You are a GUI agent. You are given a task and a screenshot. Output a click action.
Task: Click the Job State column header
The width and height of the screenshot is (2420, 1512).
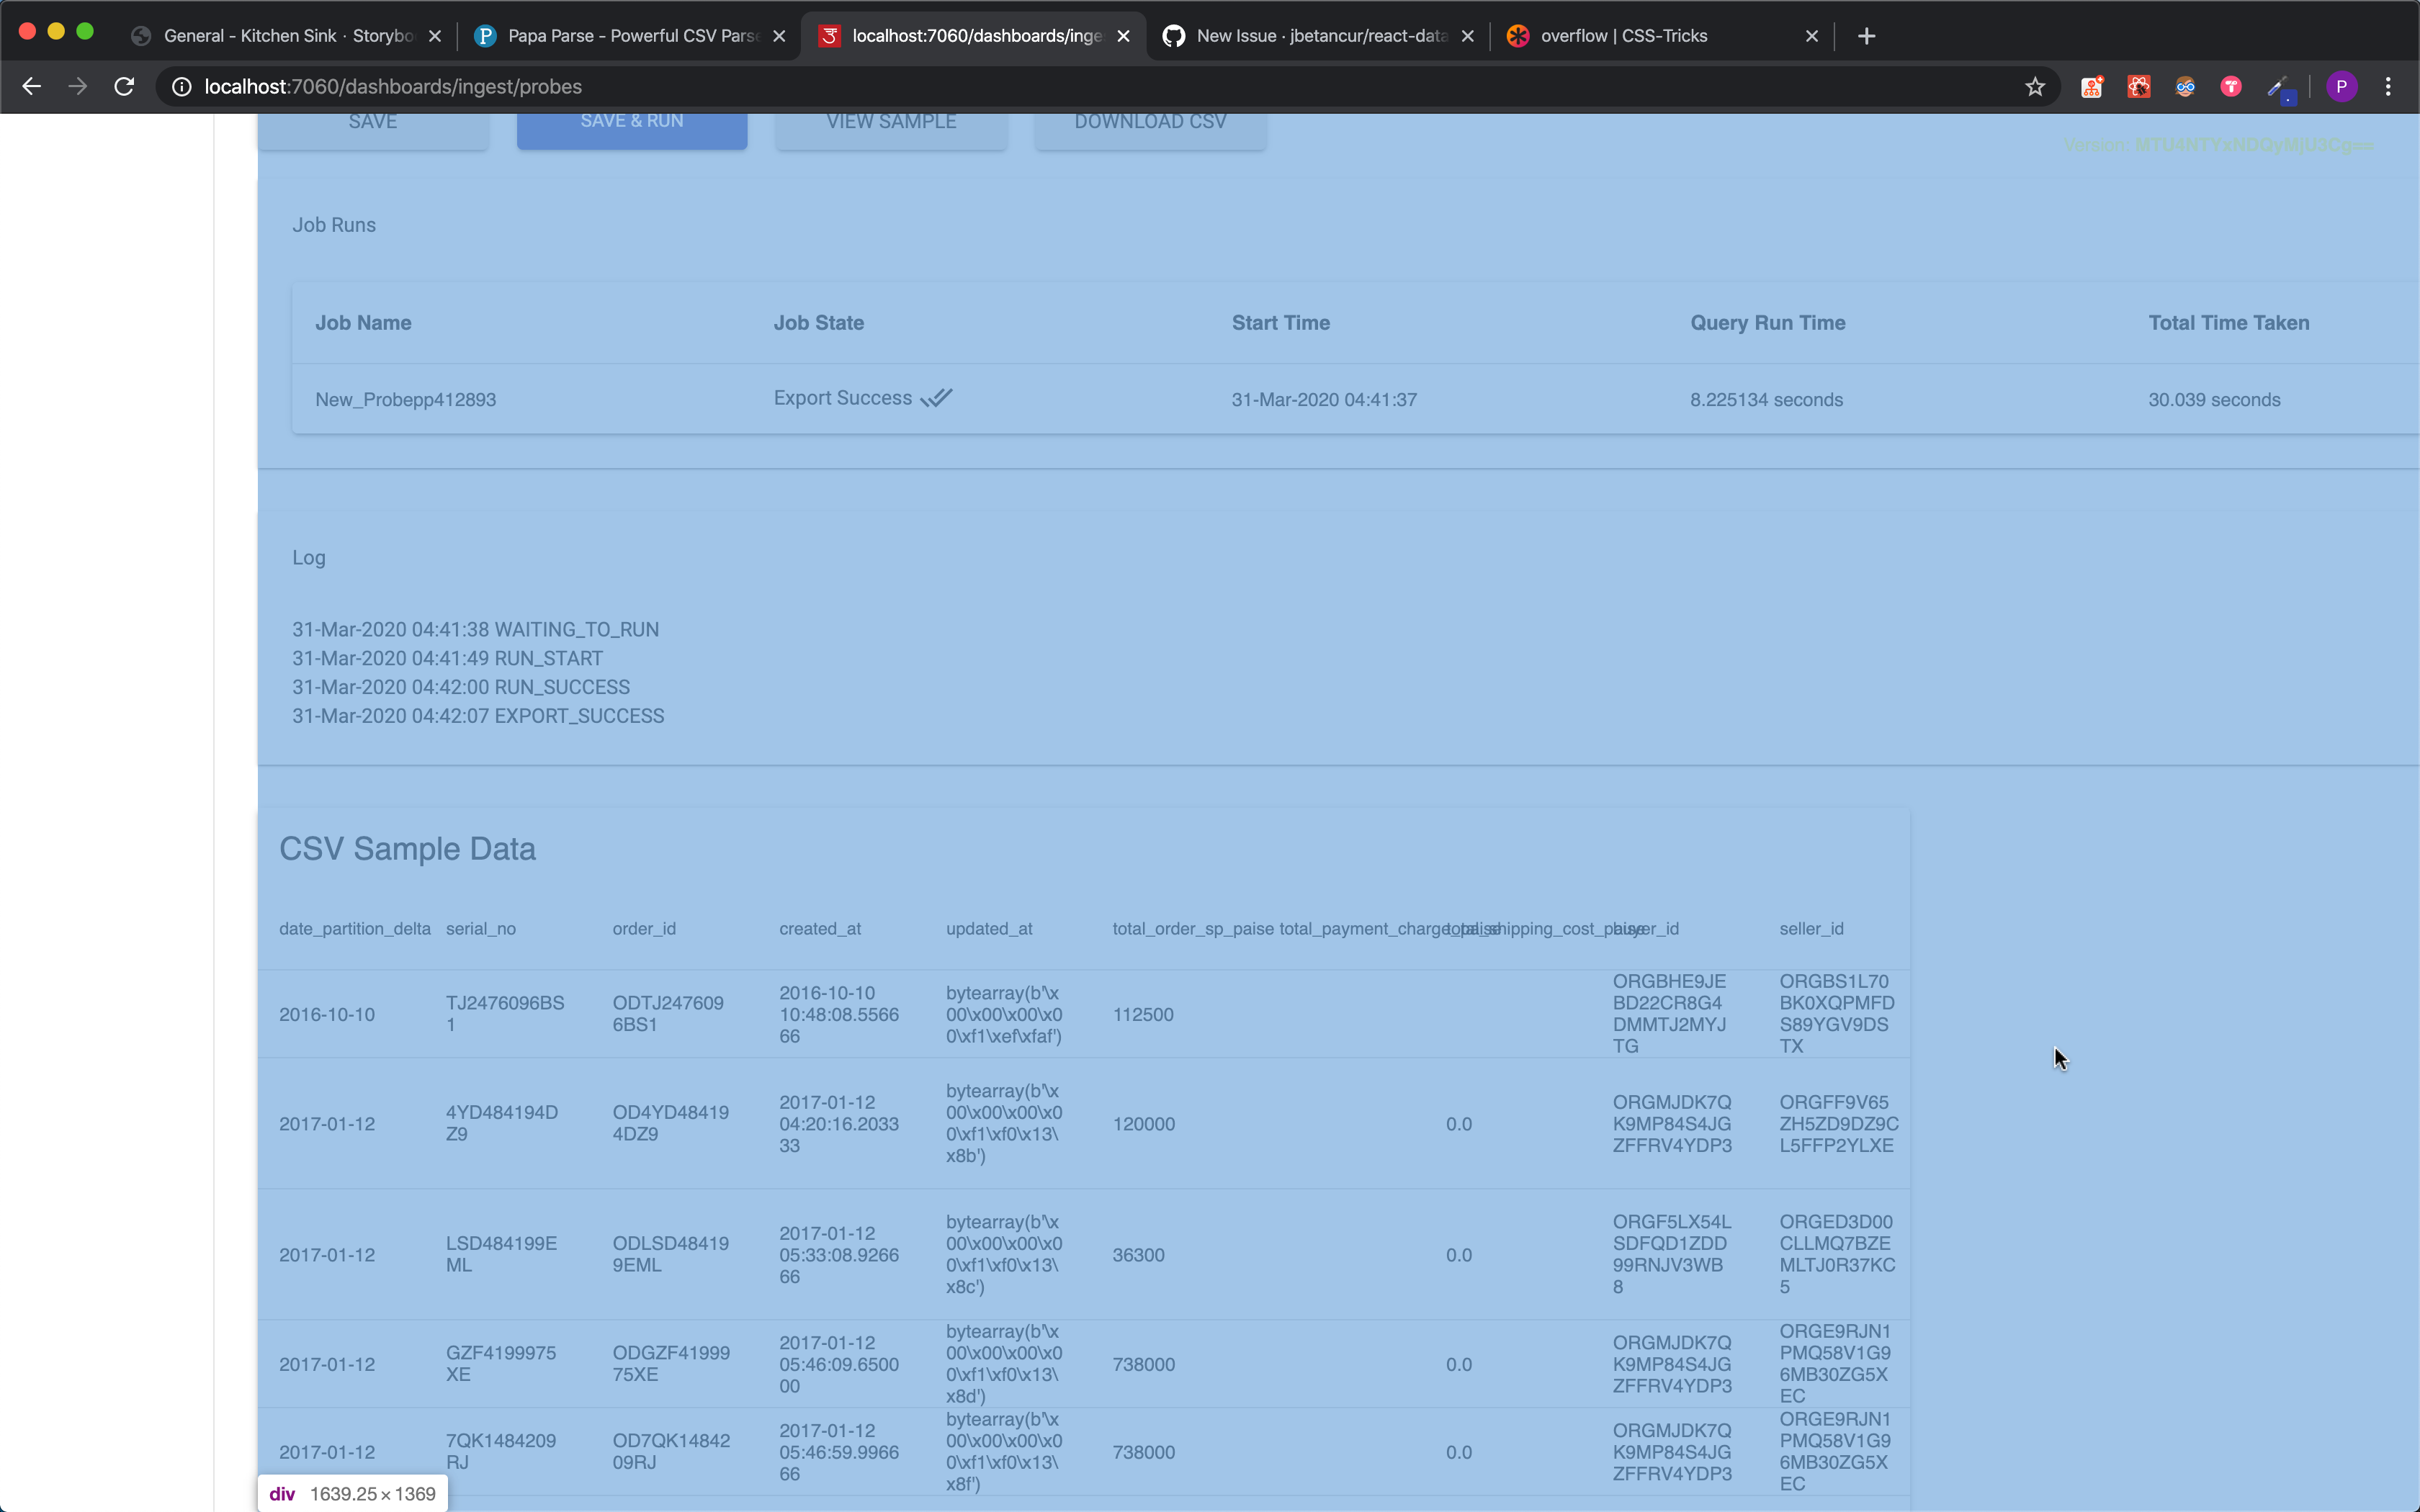(x=818, y=323)
